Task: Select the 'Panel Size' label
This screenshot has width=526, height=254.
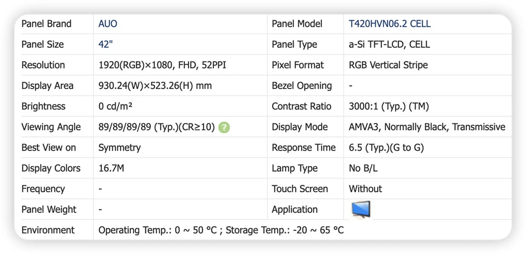Action: 43,44
